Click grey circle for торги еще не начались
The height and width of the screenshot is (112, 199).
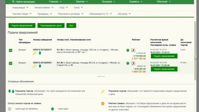click(10, 109)
